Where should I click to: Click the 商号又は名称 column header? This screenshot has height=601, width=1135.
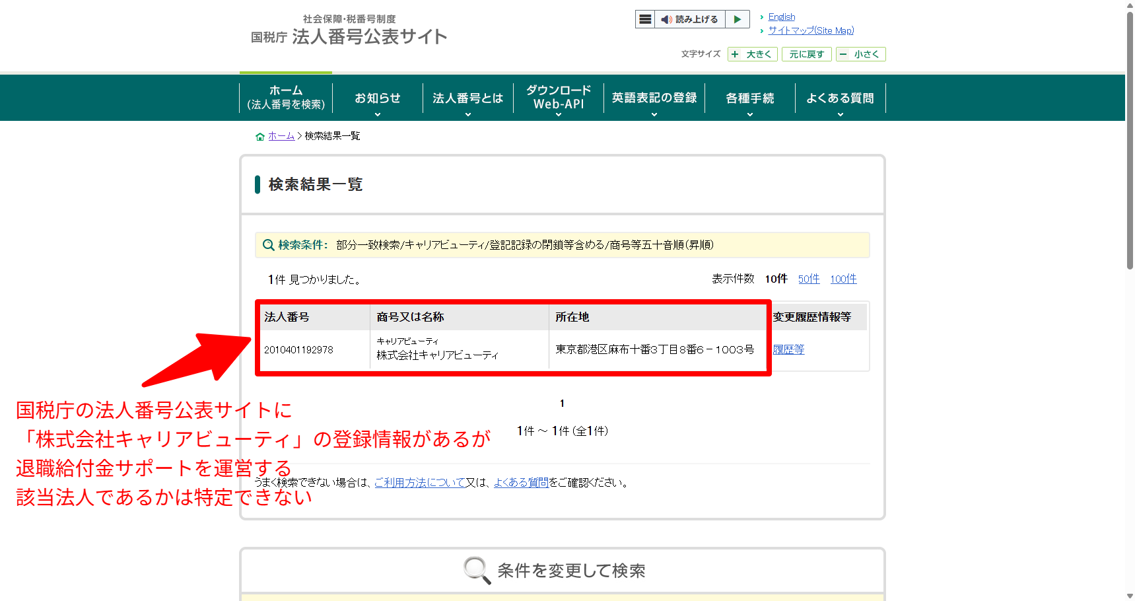tap(459, 317)
